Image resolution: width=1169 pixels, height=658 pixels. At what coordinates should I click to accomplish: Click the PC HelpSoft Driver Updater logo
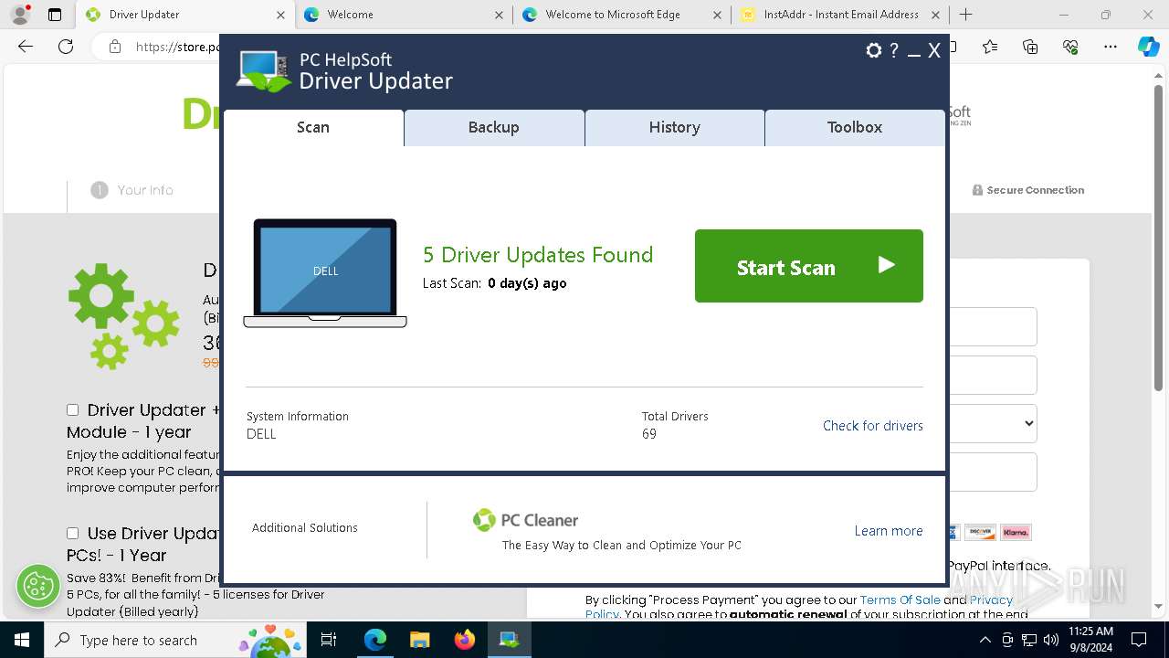click(345, 71)
